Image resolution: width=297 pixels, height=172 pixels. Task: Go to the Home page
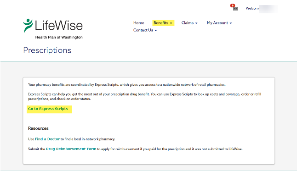(139, 23)
